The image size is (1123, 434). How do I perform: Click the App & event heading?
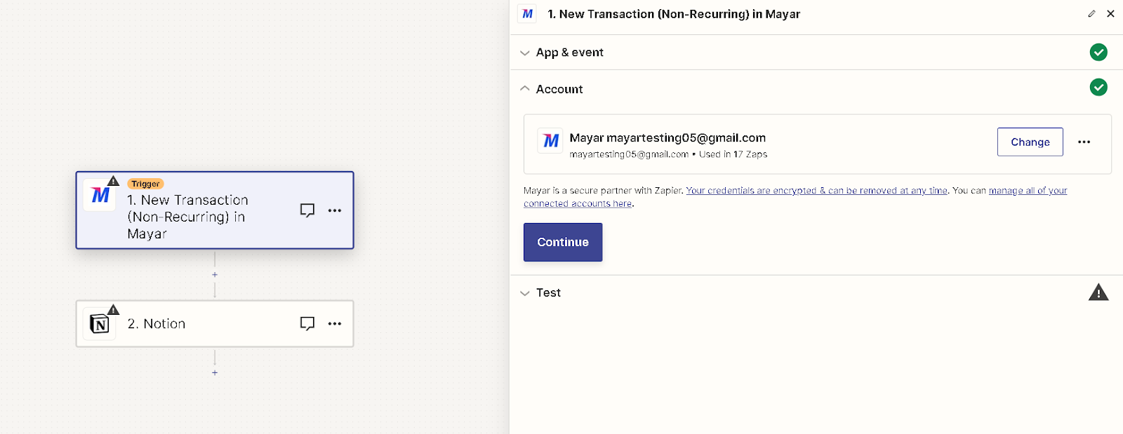(x=570, y=53)
